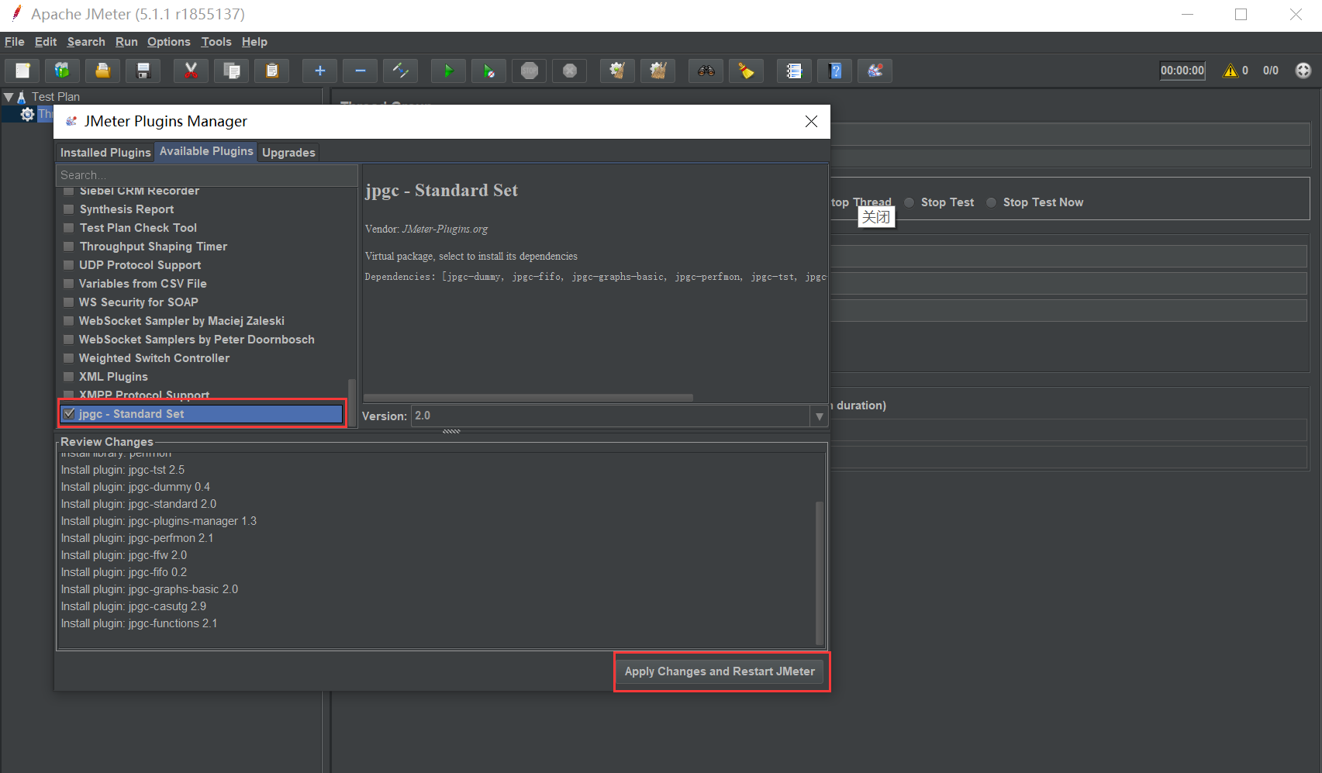The width and height of the screenshot is (1322, 773).
Task: Open the Templates toolbar icon
Action: pos(62,71)
